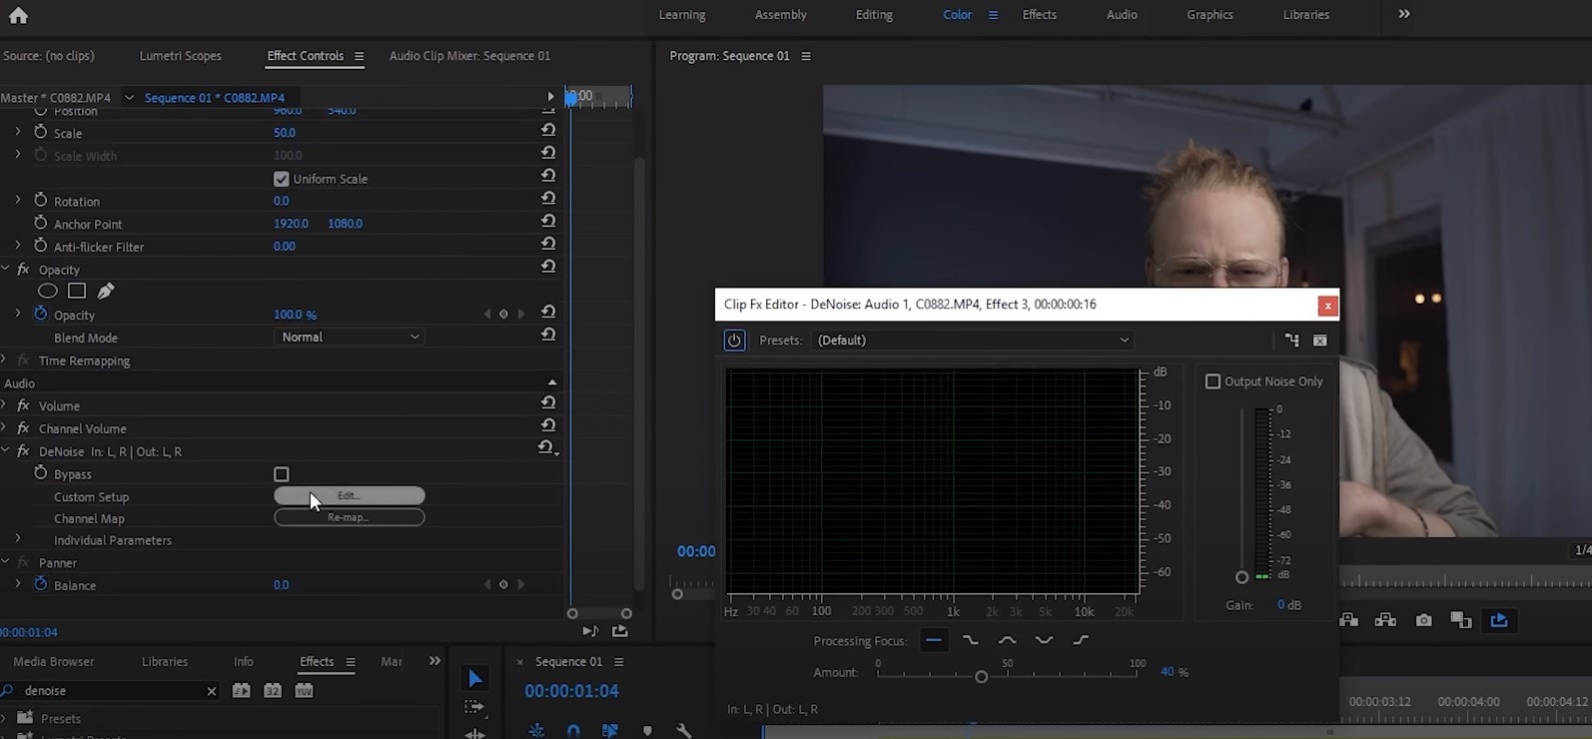Check the DeNoise Bypass checkbox
The image size is (1592, 739).
coord(282,474)
